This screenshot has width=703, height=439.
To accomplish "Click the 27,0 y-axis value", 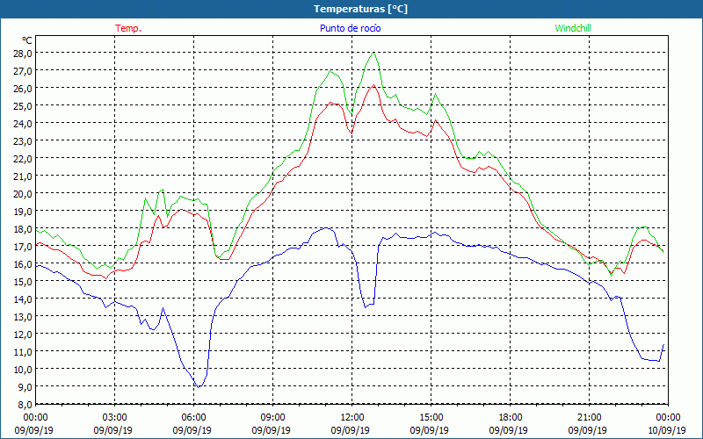I will [x=24, y=71].
